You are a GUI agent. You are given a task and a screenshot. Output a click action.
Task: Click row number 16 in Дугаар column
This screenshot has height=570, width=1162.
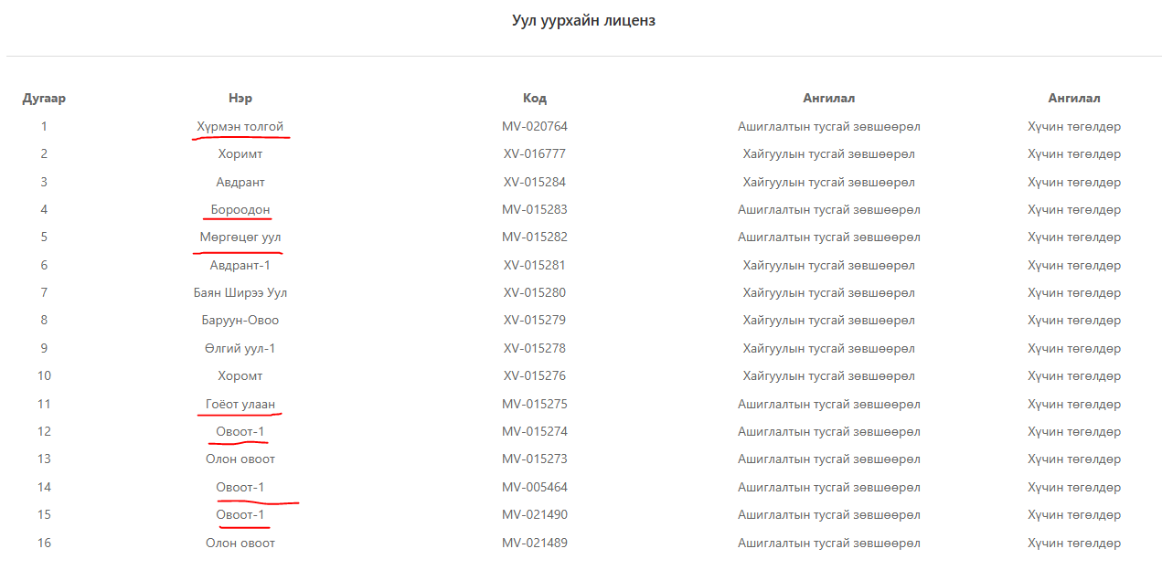44,544
